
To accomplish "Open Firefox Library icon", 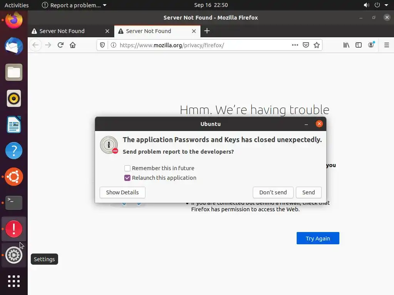I will click(346, 45).
